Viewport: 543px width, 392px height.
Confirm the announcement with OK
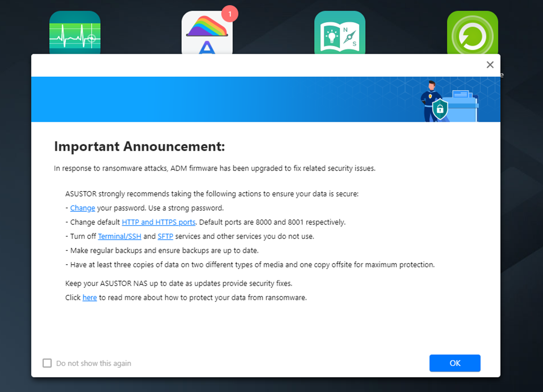455,363
